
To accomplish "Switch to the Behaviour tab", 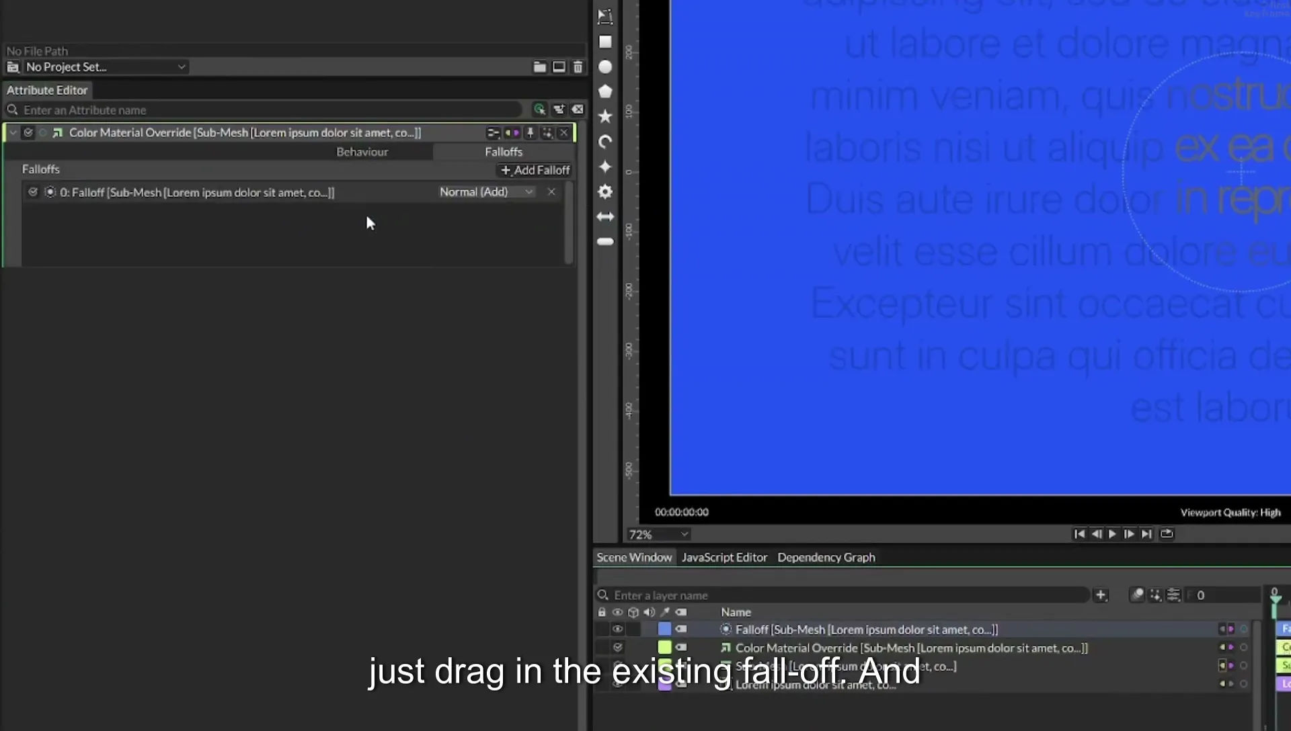I will click(x=362, y=152).
